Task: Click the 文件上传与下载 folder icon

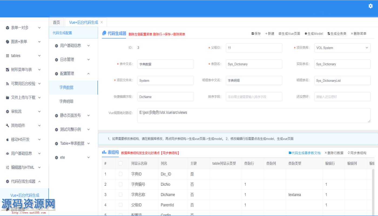Action: tap(8, 97)
